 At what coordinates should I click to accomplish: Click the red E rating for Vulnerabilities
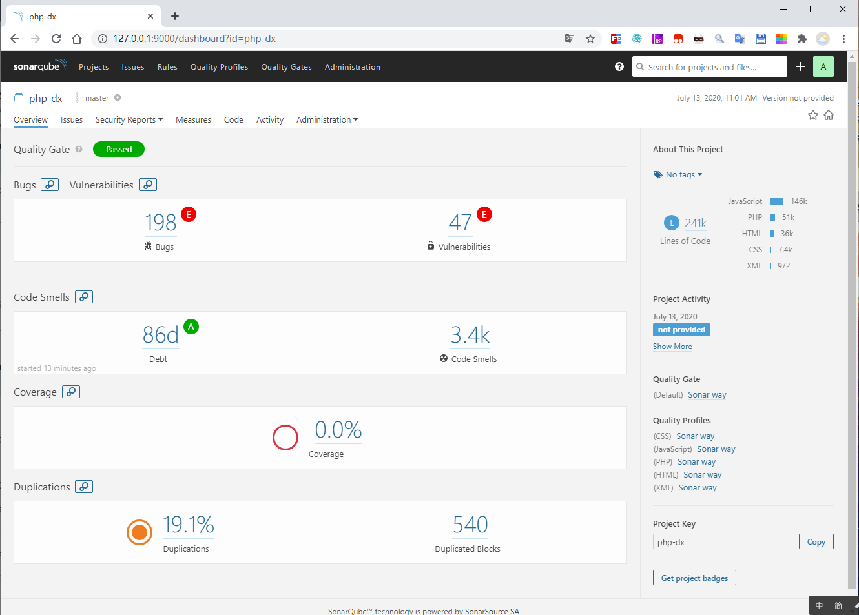point(484,214)
